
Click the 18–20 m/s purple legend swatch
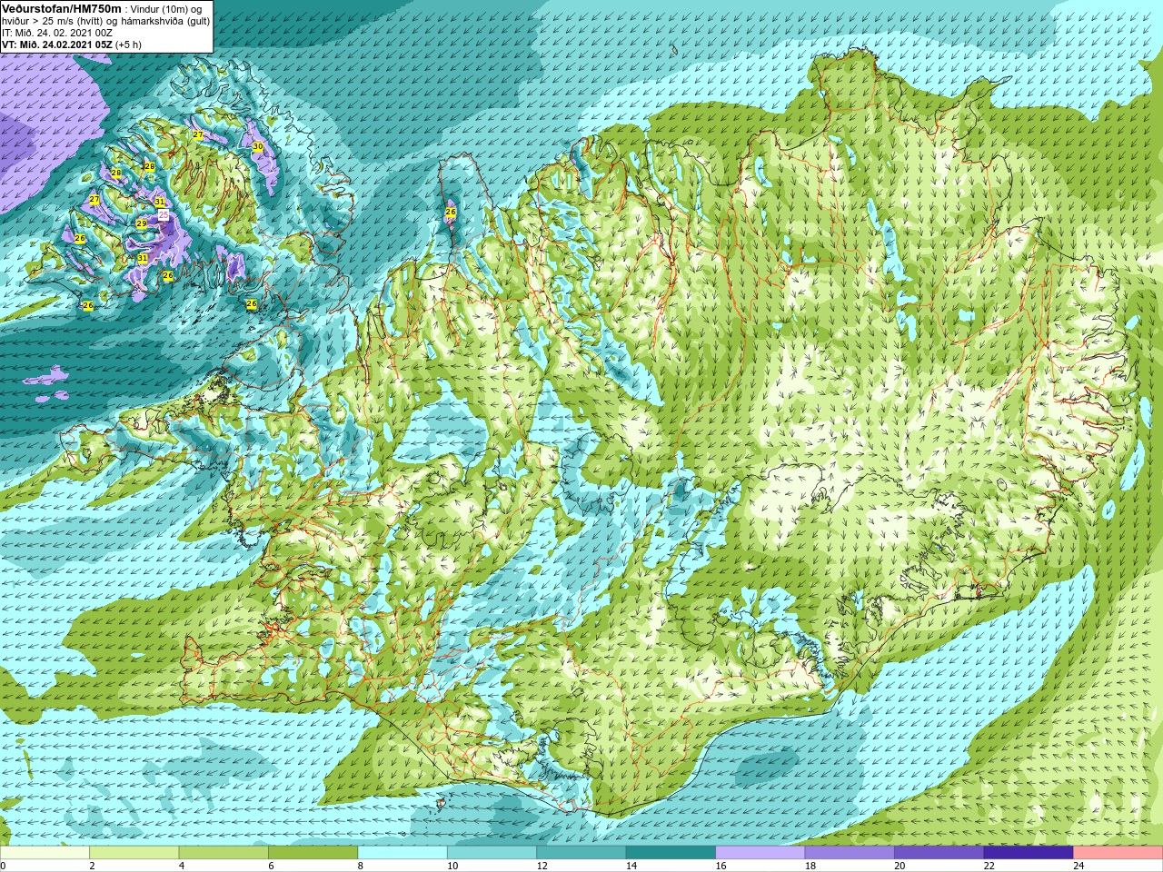(x=850, y=852)
